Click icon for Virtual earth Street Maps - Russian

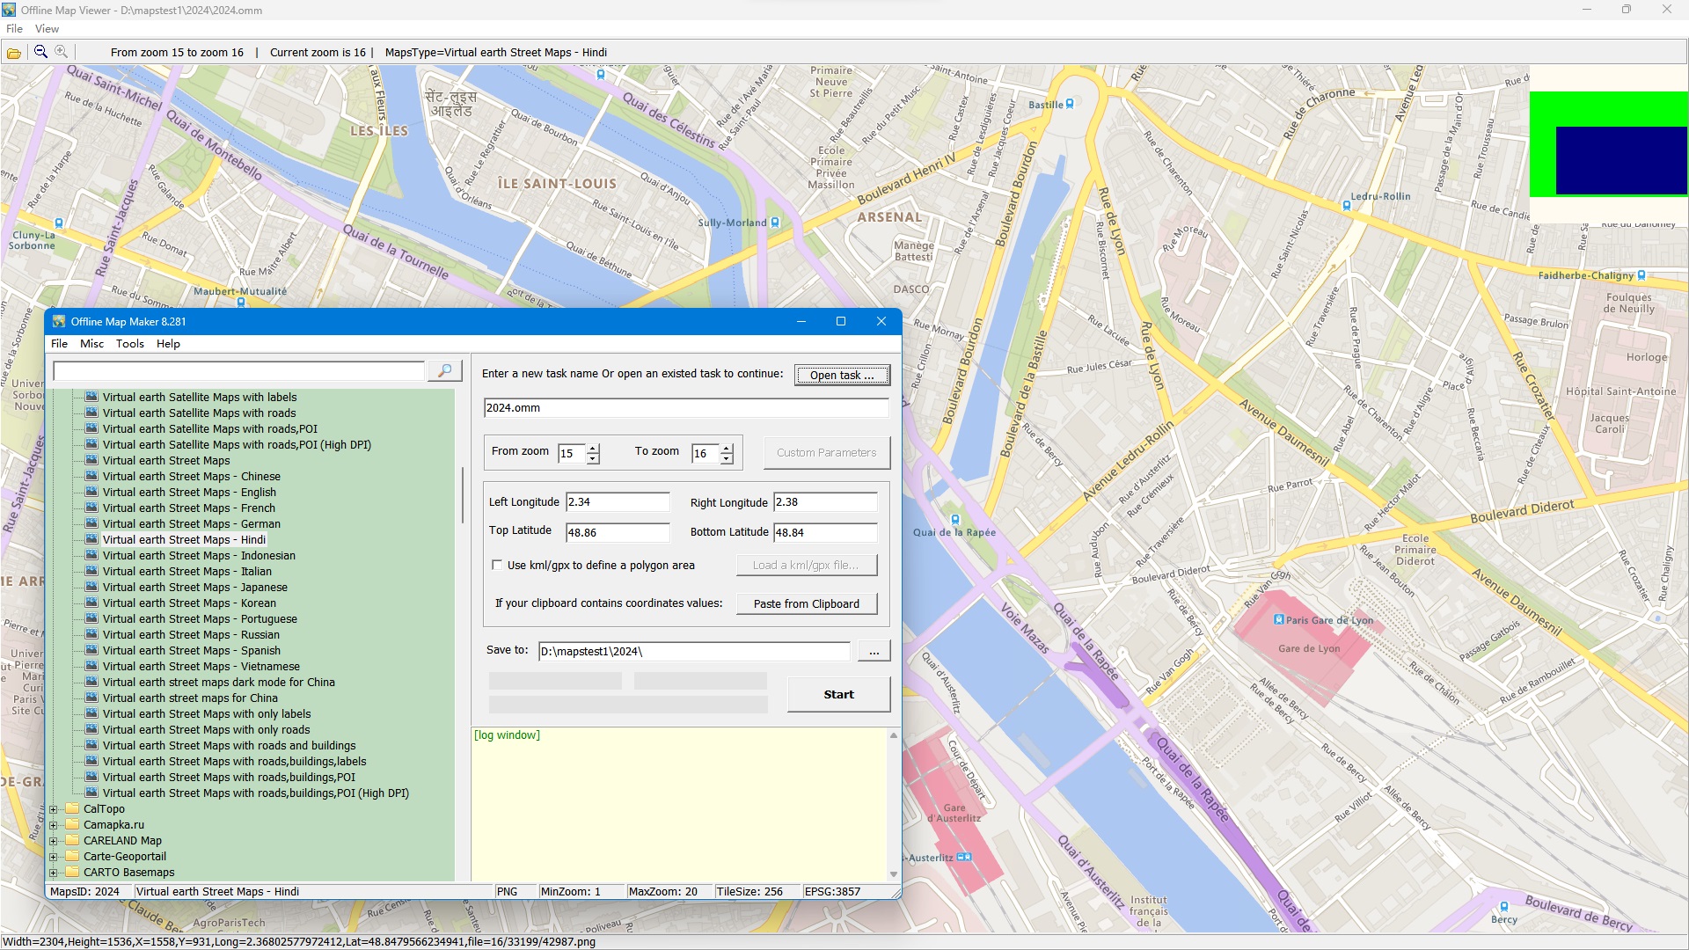tap(91, 634)
